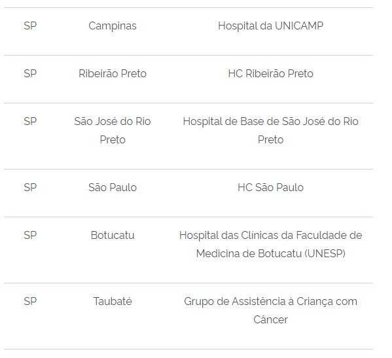Select the São Paulo city cell
Screen dimensions: 392x358
coord(113,187)
